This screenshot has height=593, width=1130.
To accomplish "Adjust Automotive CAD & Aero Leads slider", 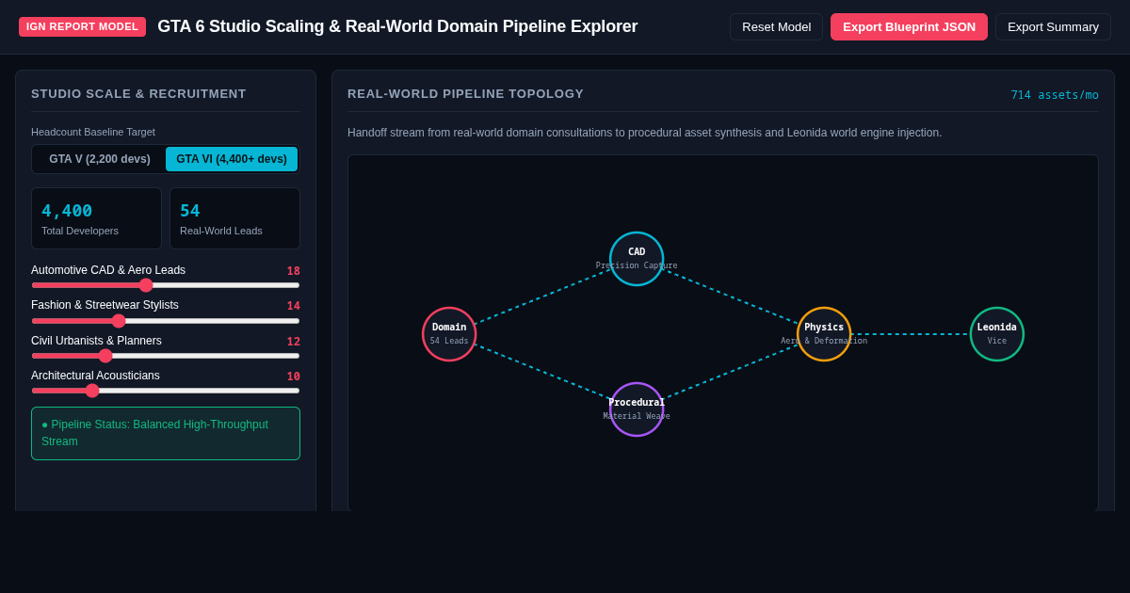I will 166,285.
